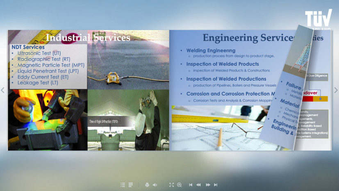Select the Eddy Current Test (ET) line
The height and width of the screenshot is (191, 339).
click(x=43, y=77)
